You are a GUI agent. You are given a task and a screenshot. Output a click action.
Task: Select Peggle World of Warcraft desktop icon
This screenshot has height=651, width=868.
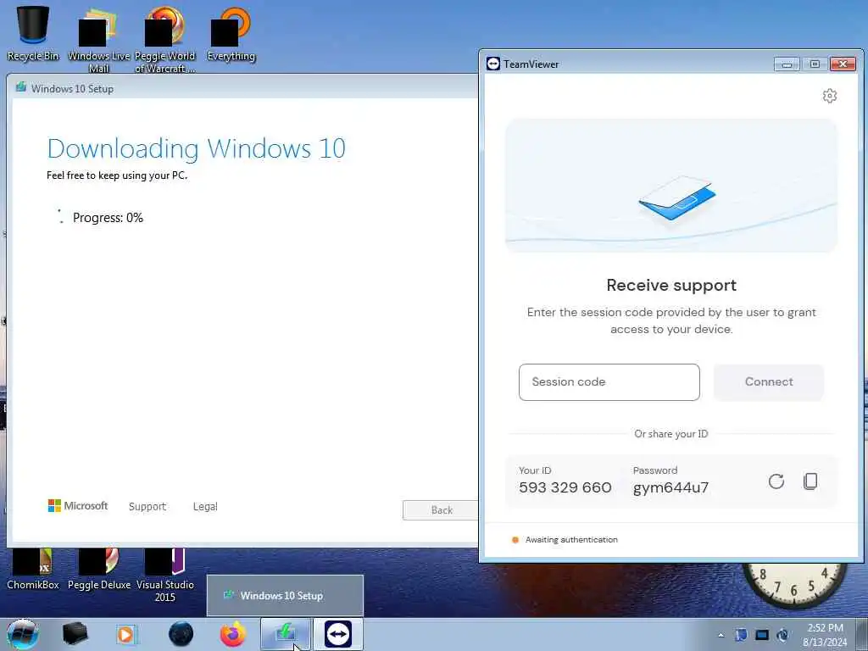coord(164,40)
